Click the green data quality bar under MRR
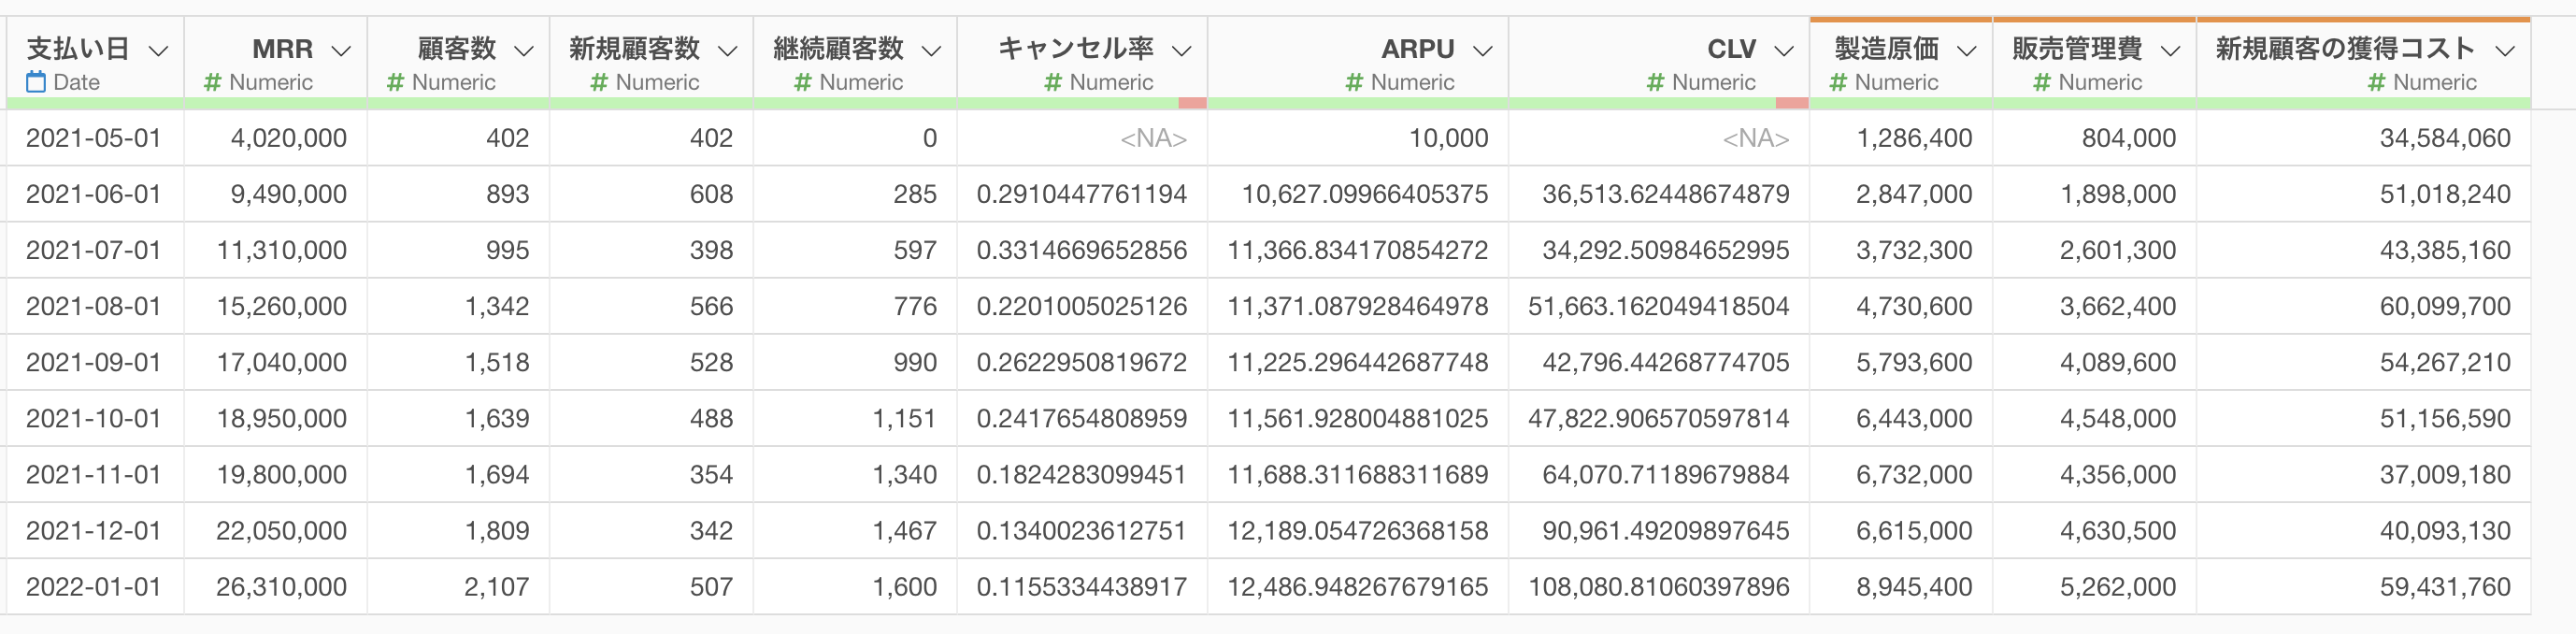Image resolution: width=2576 pixels, height=634 pixels. tap(275, 103)
